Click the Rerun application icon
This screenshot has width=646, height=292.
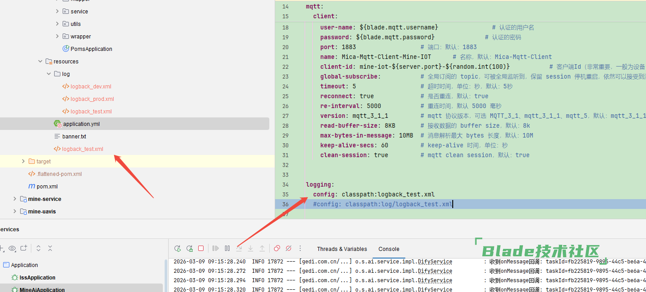(178, 249)
